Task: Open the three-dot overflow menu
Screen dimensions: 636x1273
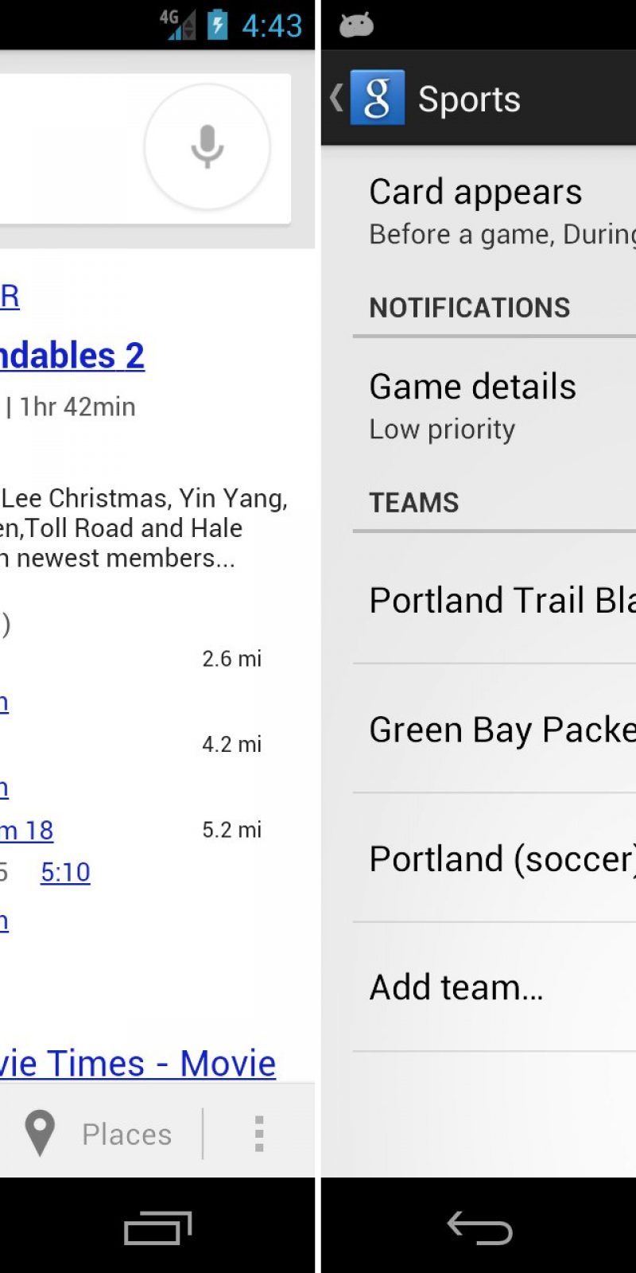Action: coord(258,1133)
